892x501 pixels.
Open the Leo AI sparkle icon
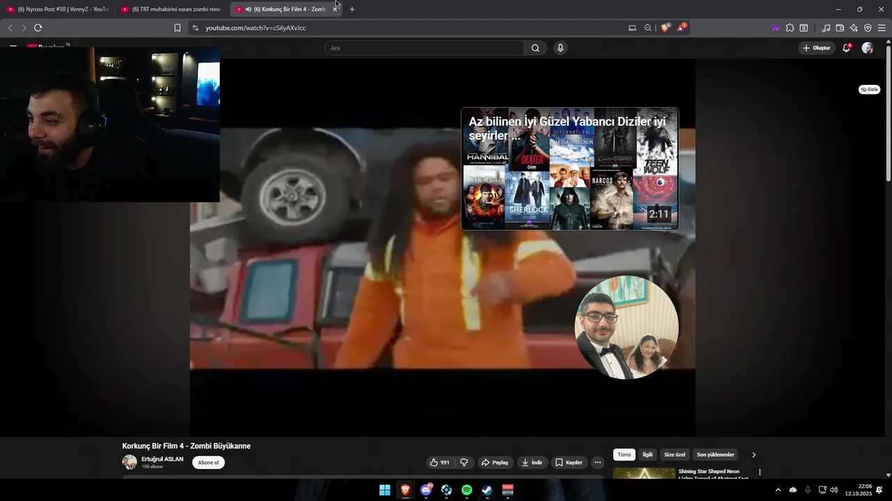(x=854, y=28)
